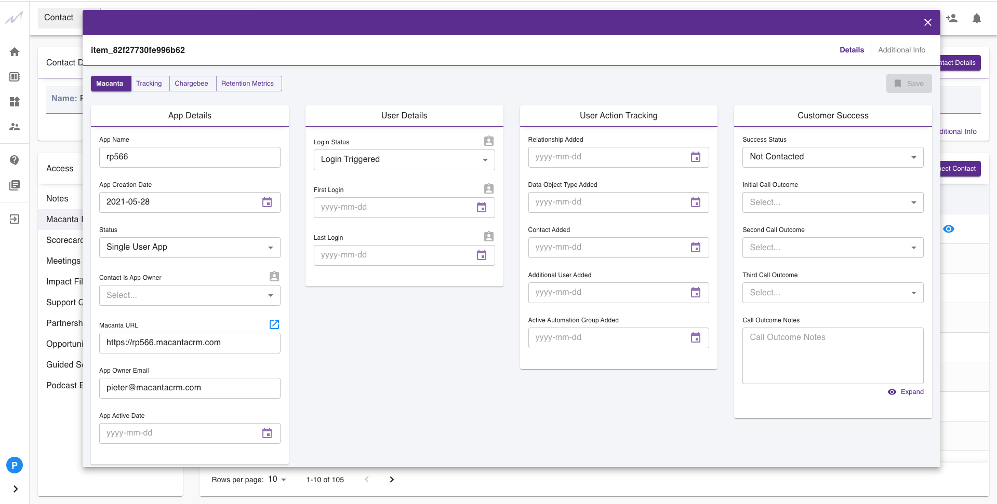This screenshot has height=504, width=997.
Task: Click the Save button
Action: pyautogui.click(x=908, y=84)
